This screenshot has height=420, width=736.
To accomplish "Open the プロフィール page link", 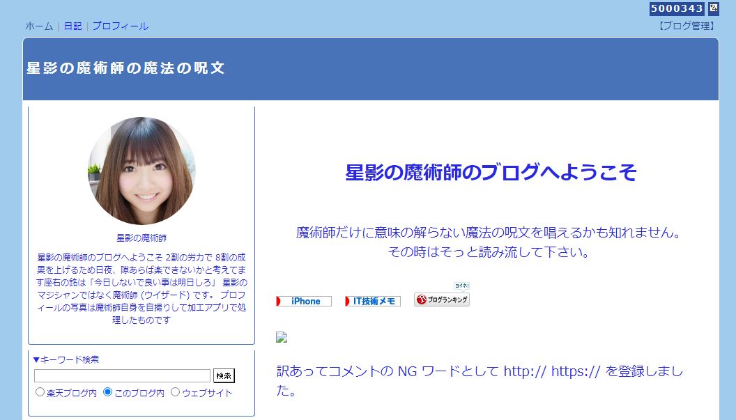I will click(120, 26).
